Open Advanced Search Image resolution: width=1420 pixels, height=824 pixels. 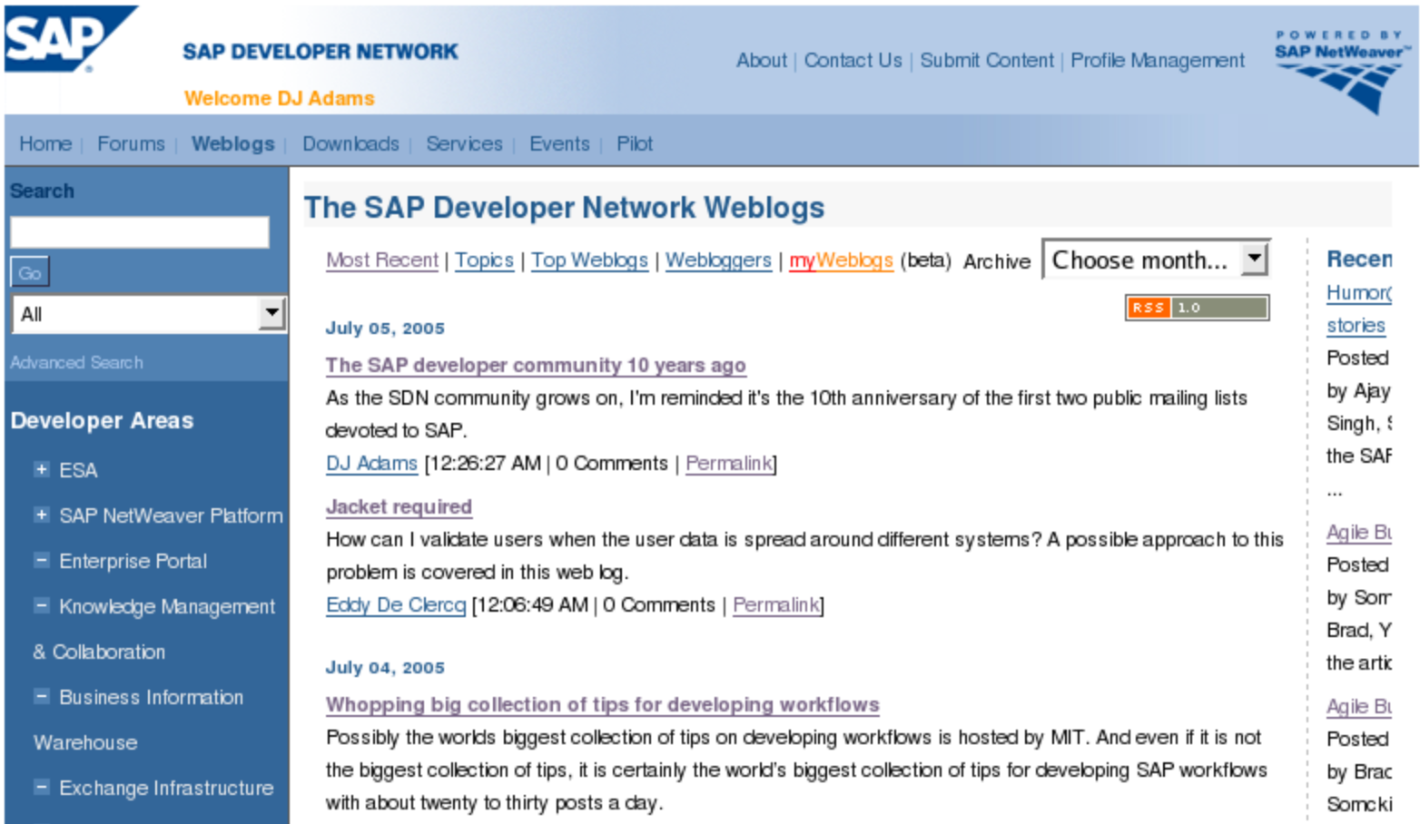click(x=76, y=362)
